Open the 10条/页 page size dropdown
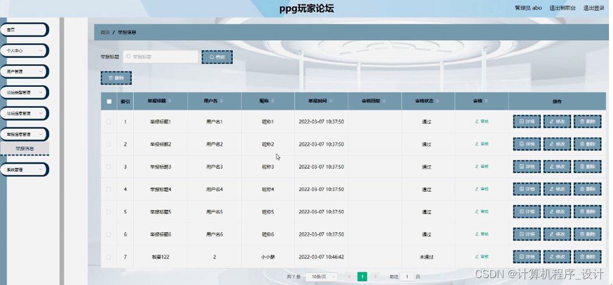Image resolution: width=613 pixels, height=285 pixels. pos(321,276)
